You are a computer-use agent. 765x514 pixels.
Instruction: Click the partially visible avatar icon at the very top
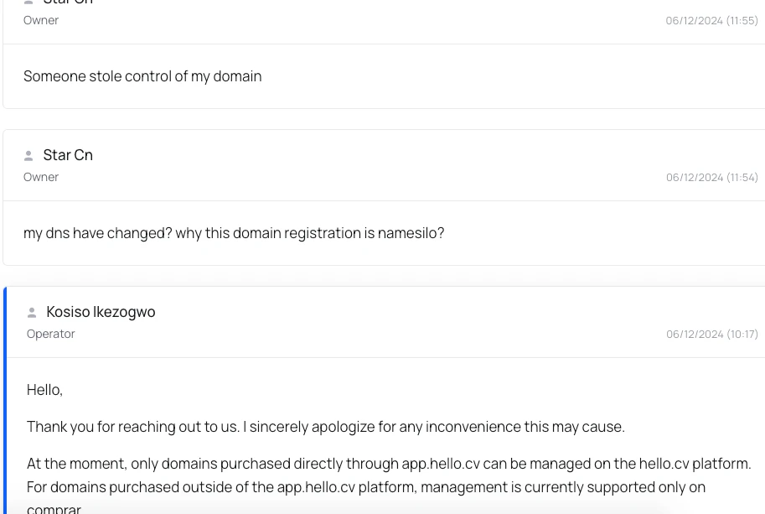click(x=28, y=3)
